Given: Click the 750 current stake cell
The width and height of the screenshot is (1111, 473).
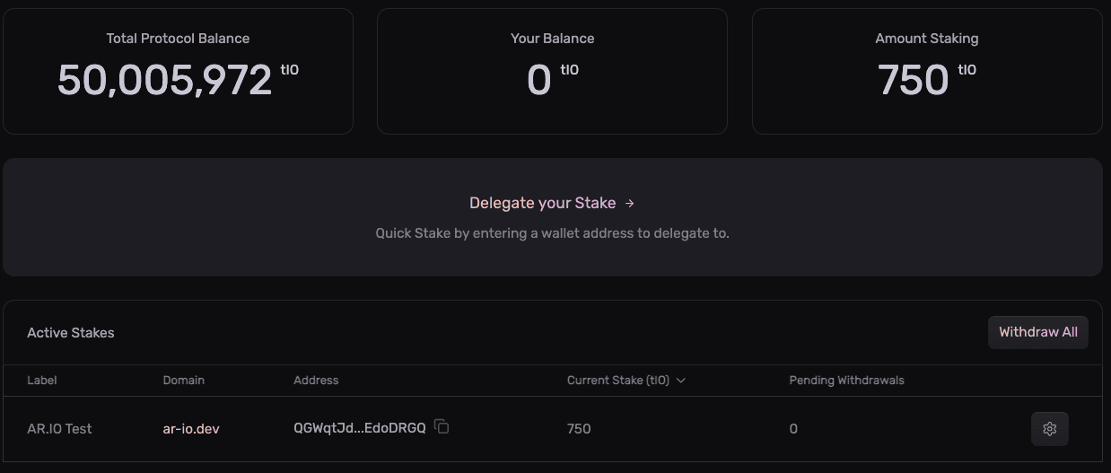Looking at the screenshot, I should click(579, 429).
